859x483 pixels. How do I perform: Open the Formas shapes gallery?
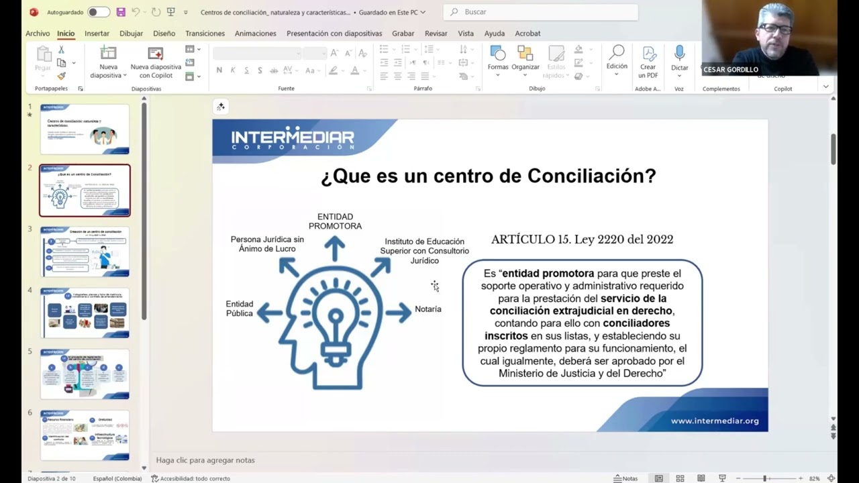pyautogui.click(x=498, y=61)
